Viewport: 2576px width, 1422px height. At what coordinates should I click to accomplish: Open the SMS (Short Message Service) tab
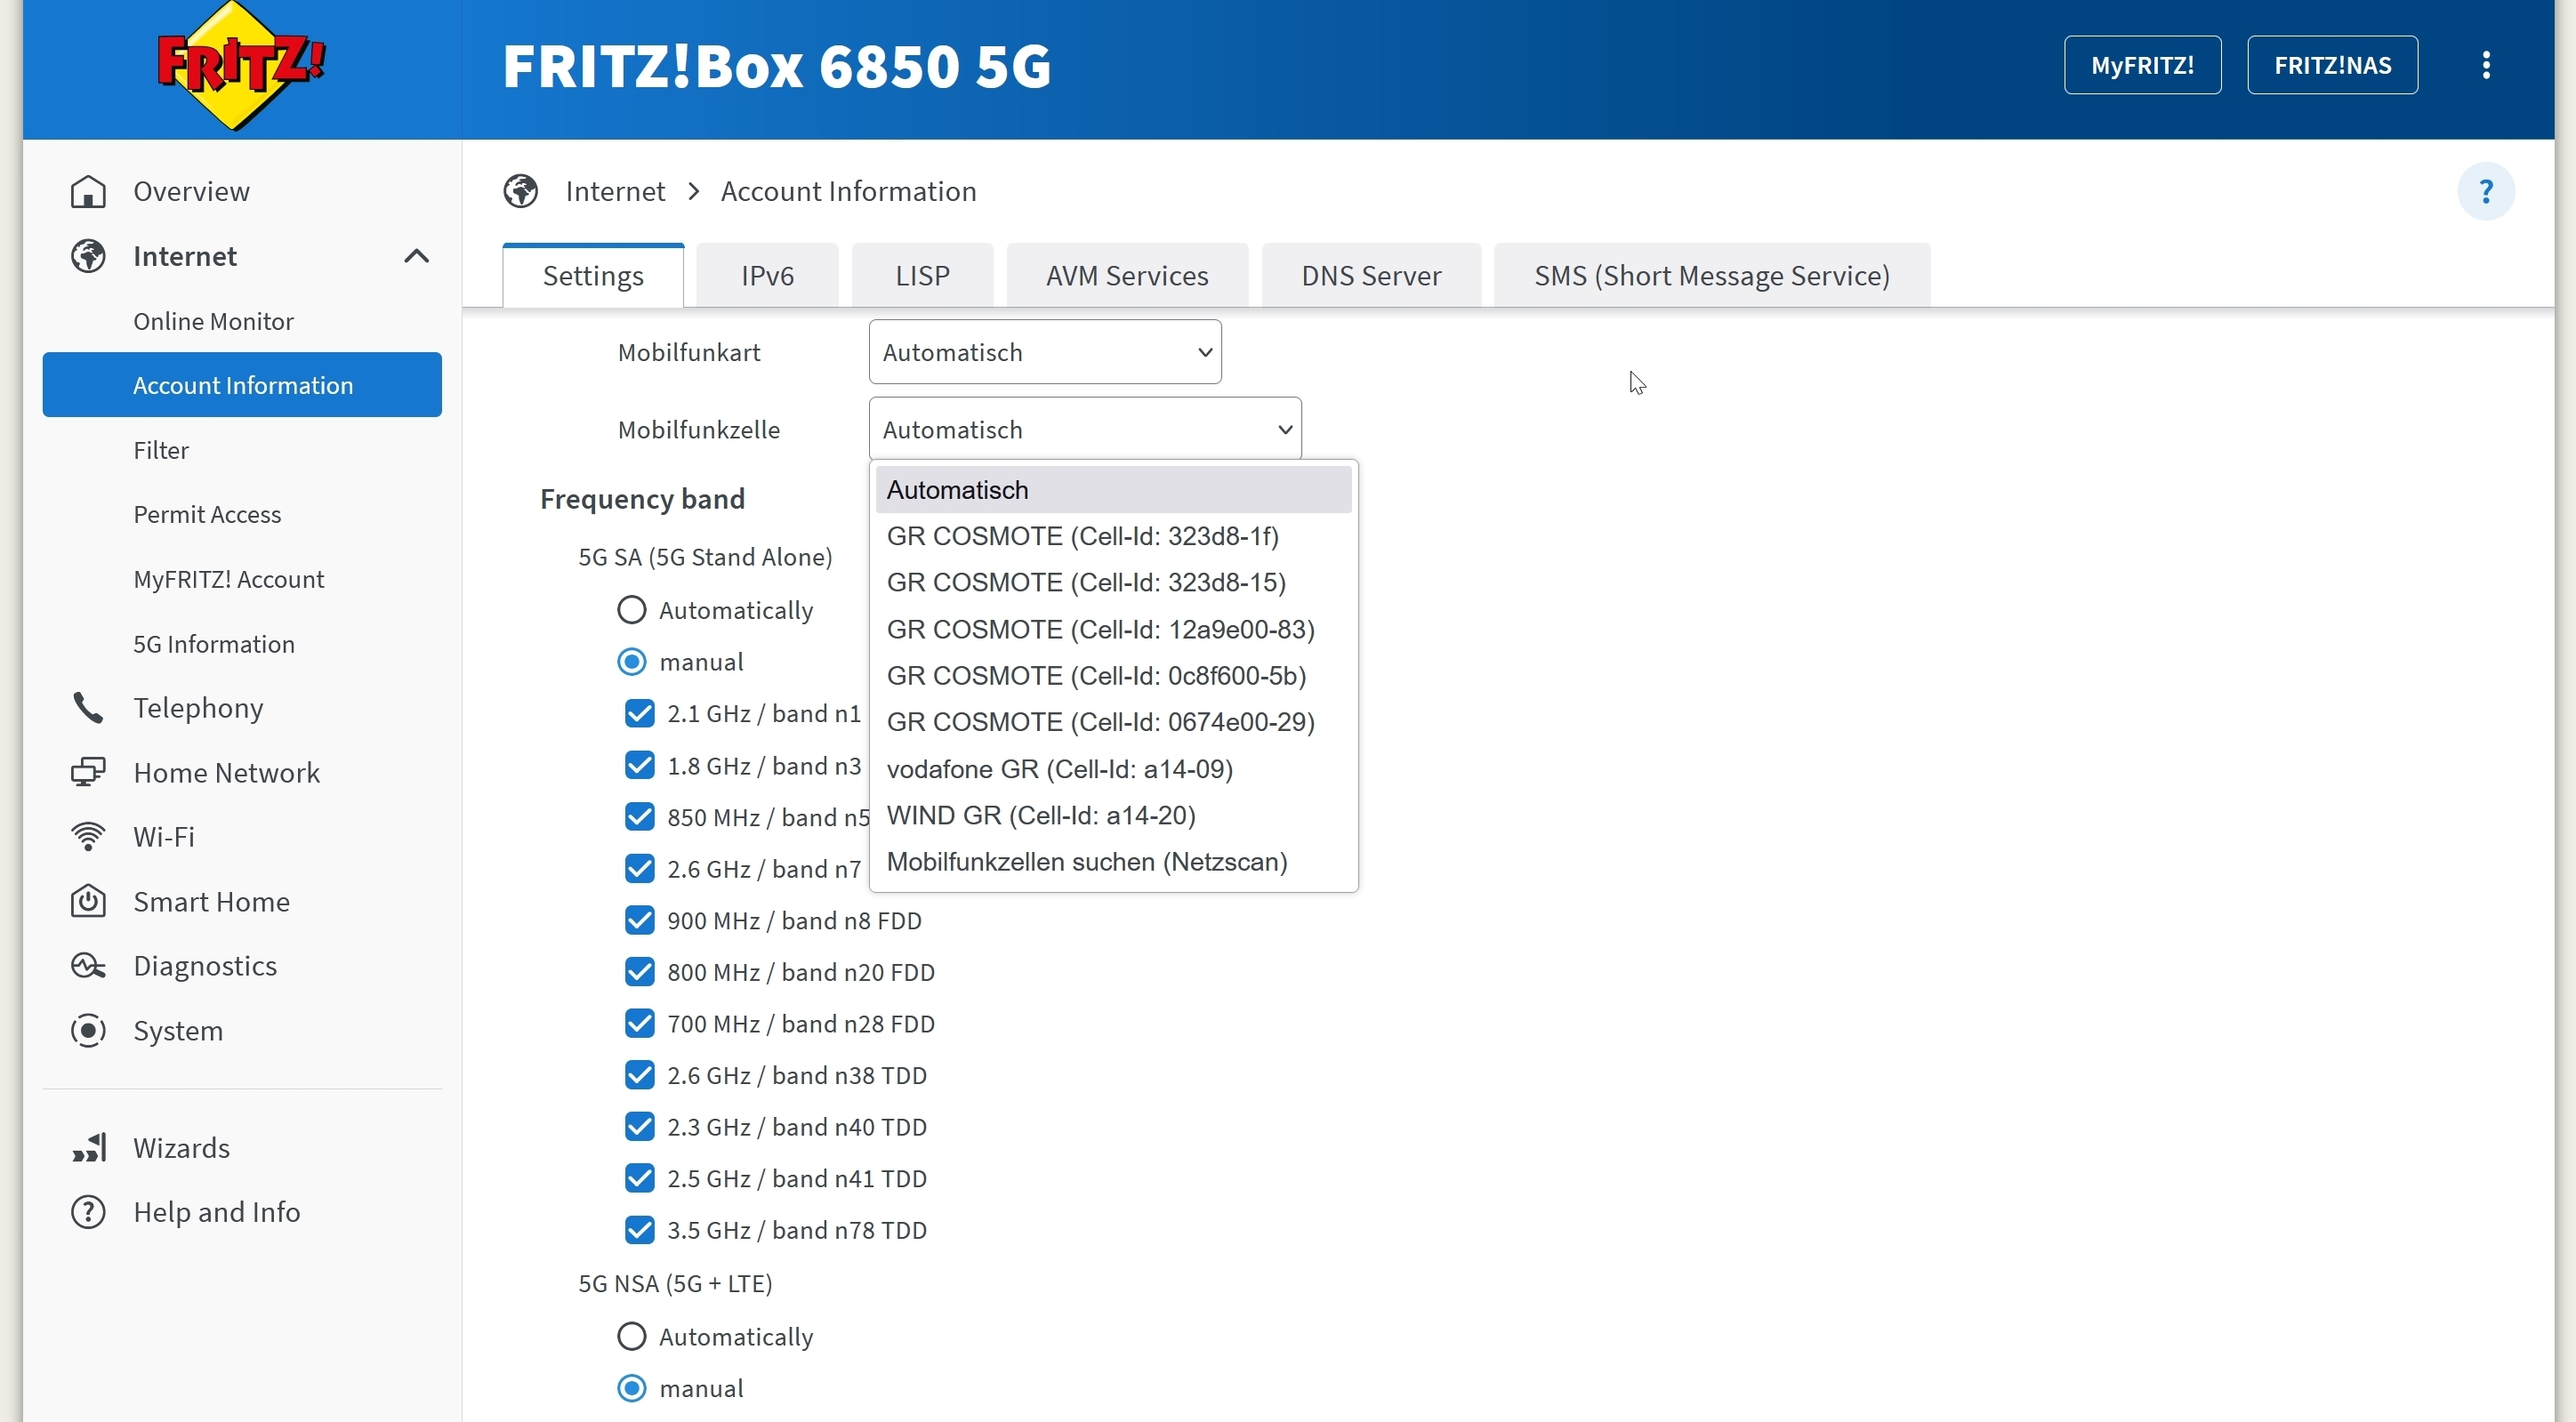[x=1712, y=275]
